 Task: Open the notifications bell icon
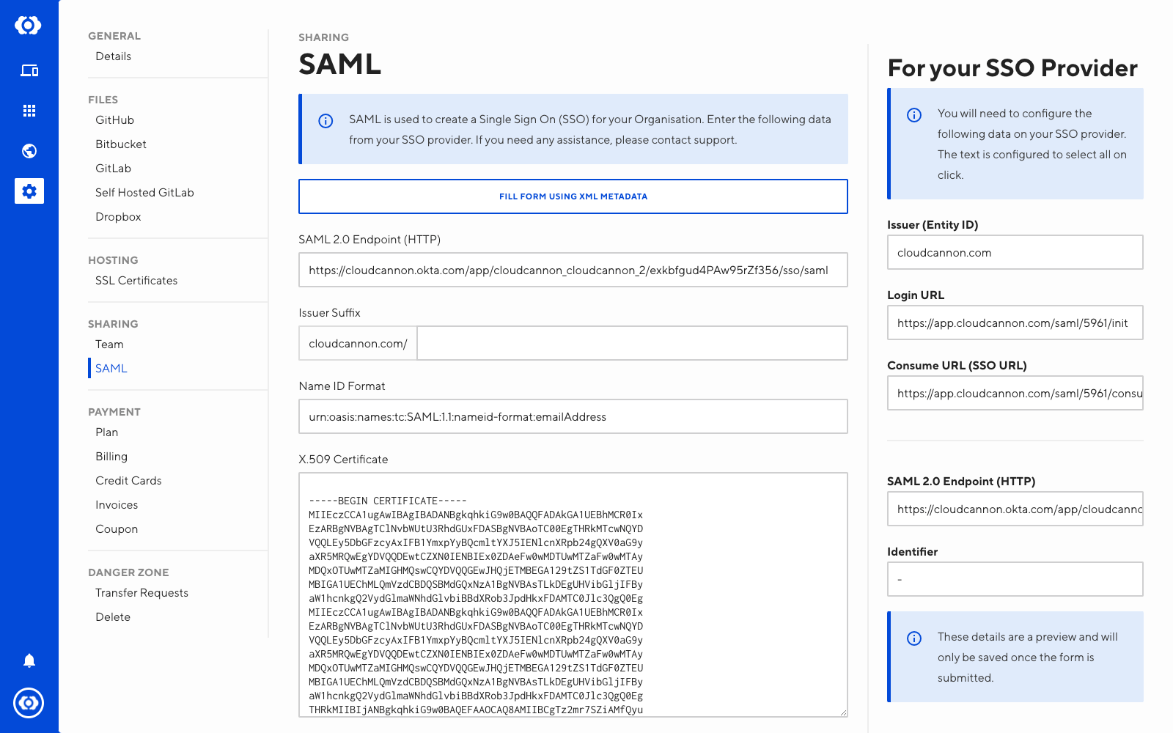coord(29,660)
